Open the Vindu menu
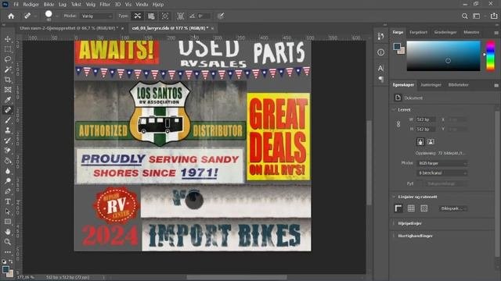 [x=142, y=5]
